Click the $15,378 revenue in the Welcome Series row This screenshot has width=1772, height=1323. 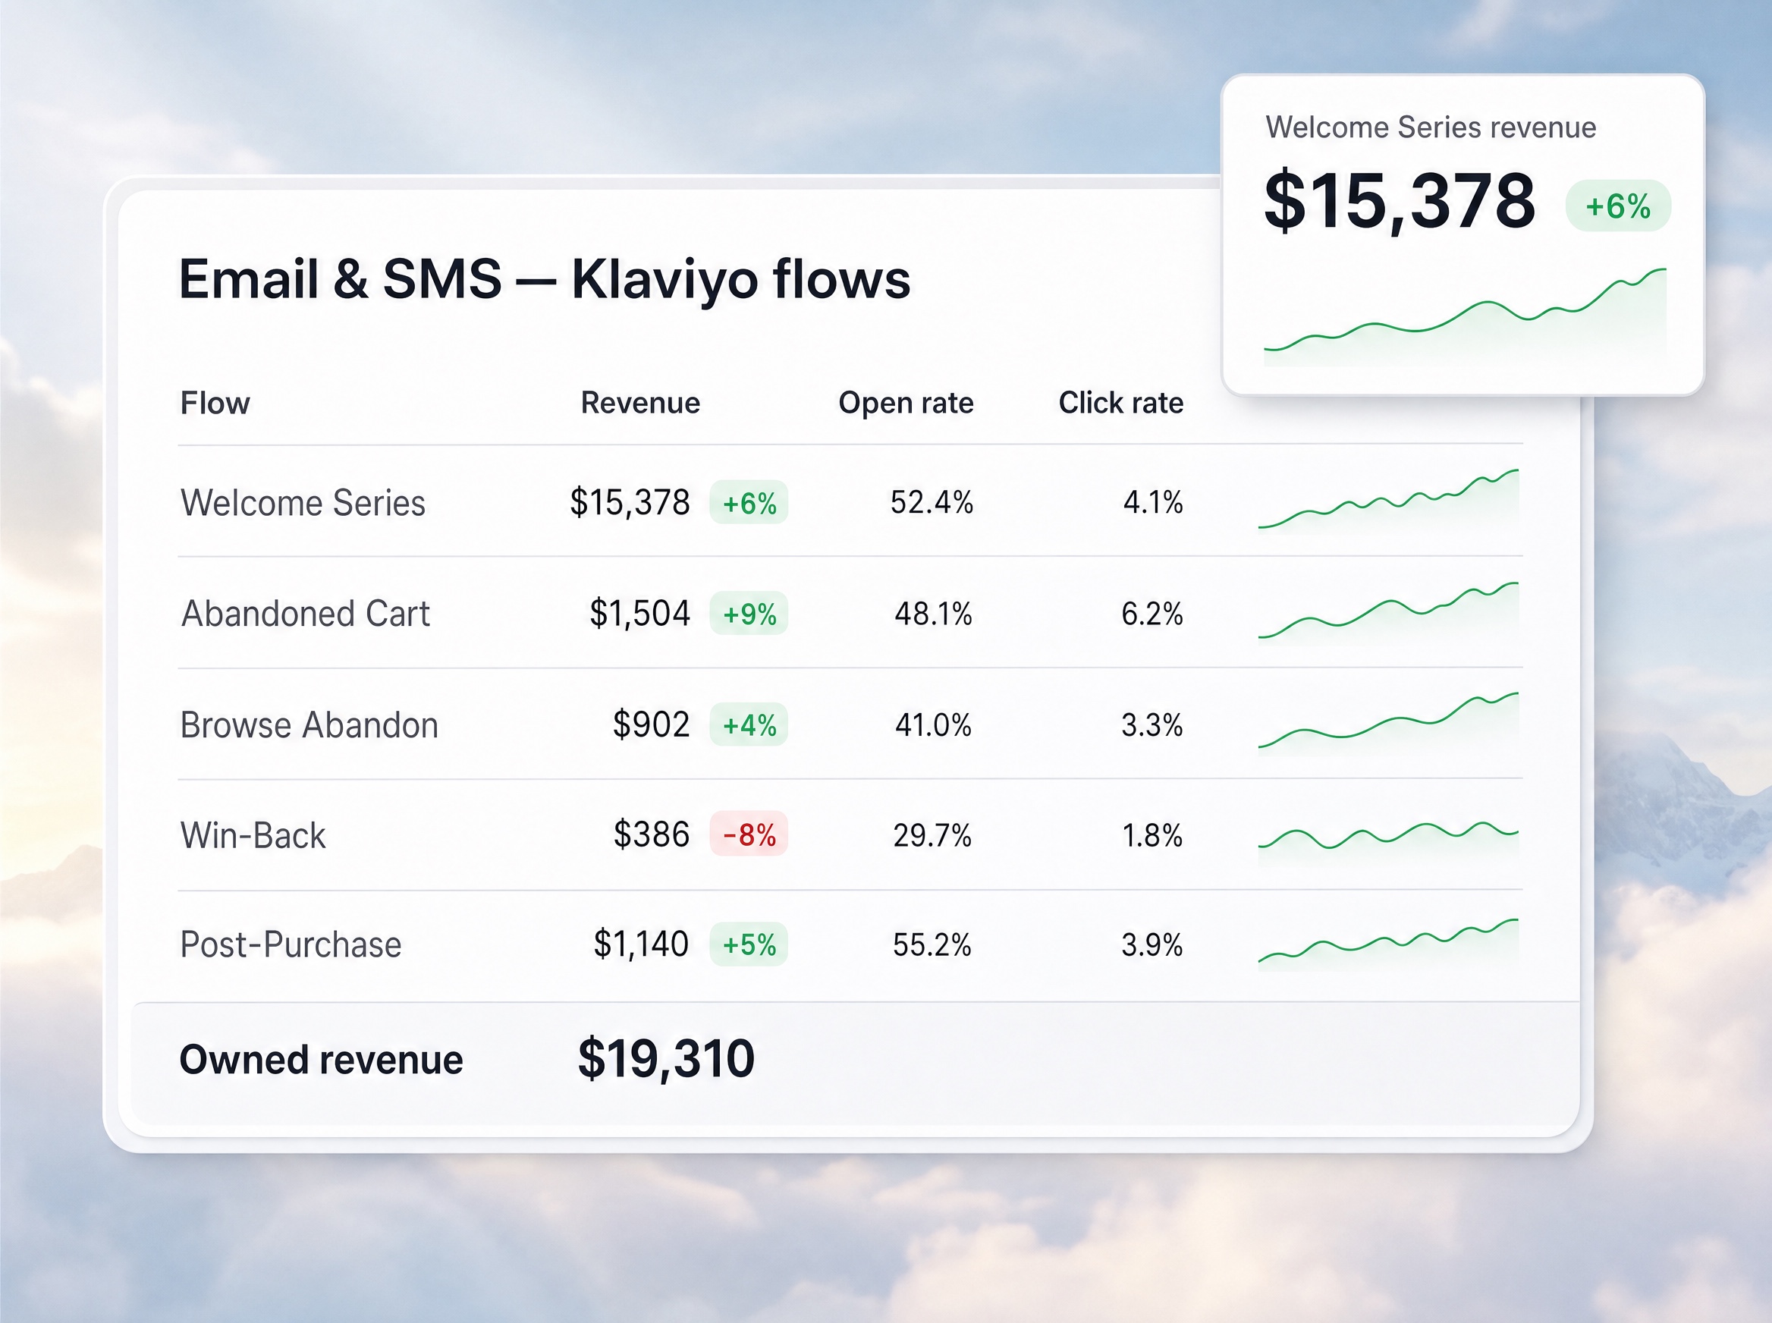(x=630, y=503)
